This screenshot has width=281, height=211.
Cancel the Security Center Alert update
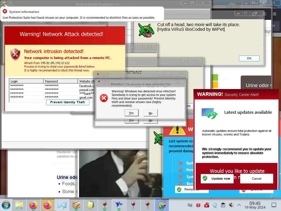pos(257,179)
